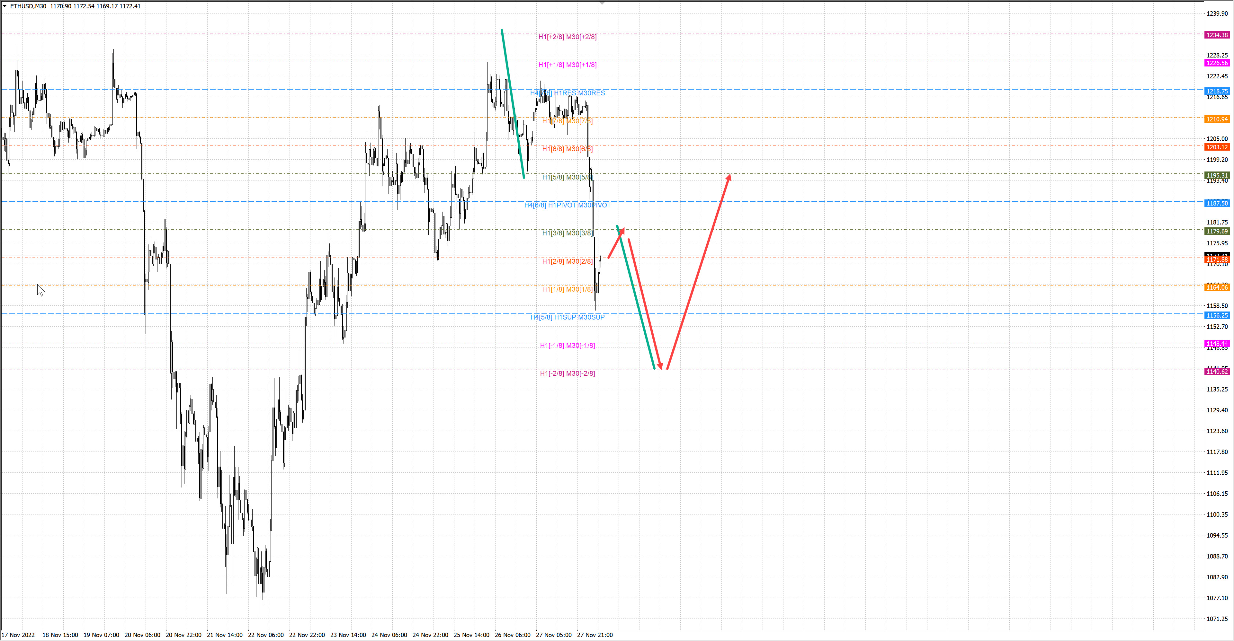This screenshot has height=641, width=1234.
Task: Click the 1140.62 price tag at bottom level
Action: [1217, 372]
